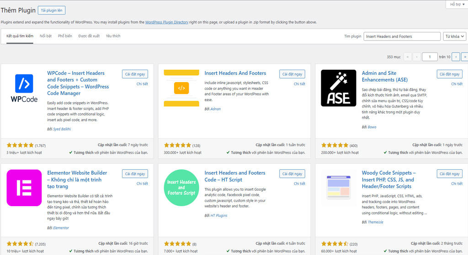
Task: Click the plugin search input field
Action: pos(402,36)
